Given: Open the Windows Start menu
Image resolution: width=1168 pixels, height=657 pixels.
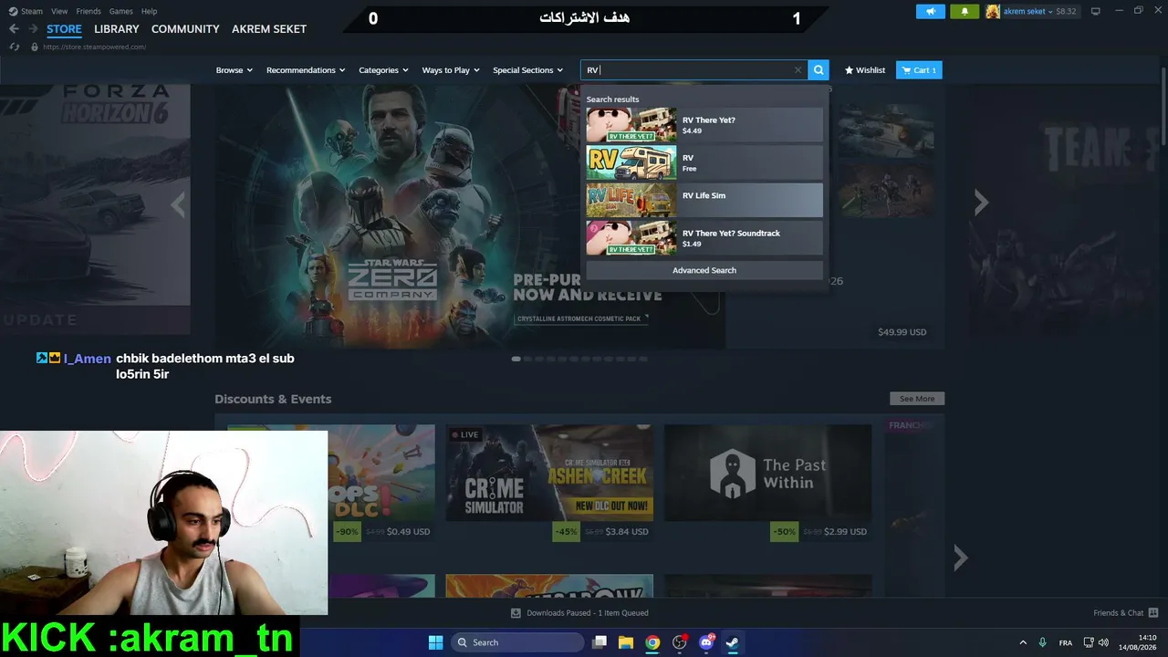Looking at the screenshot, I should coord(435,642).
